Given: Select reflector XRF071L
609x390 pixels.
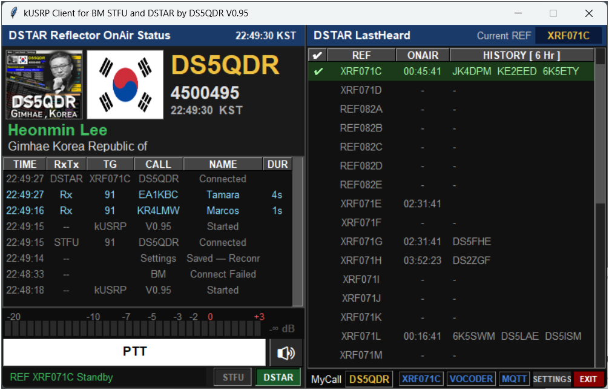Looking at the screenshot, I should click(452, 336).
